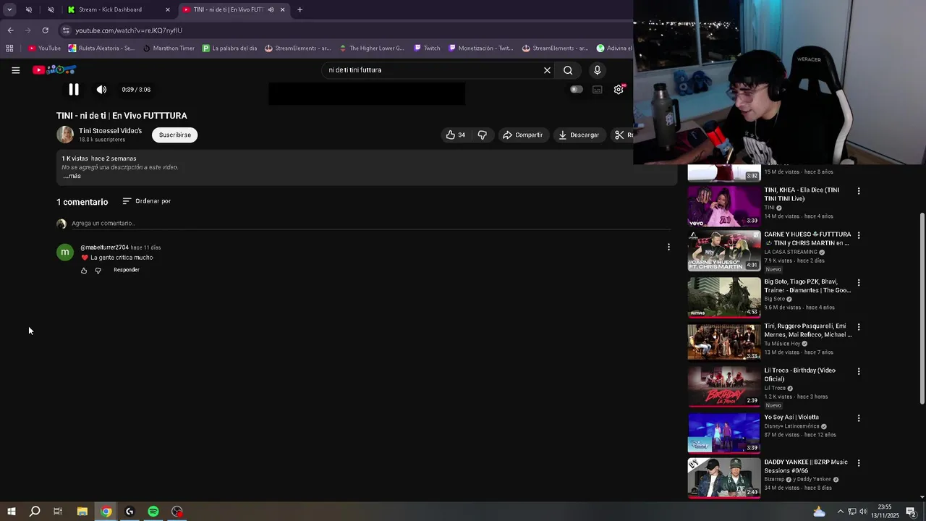The width and height of the screenshot is (926, 521).
Task: Open the La palabra del dia bookmark
Action: coord(229,48)
